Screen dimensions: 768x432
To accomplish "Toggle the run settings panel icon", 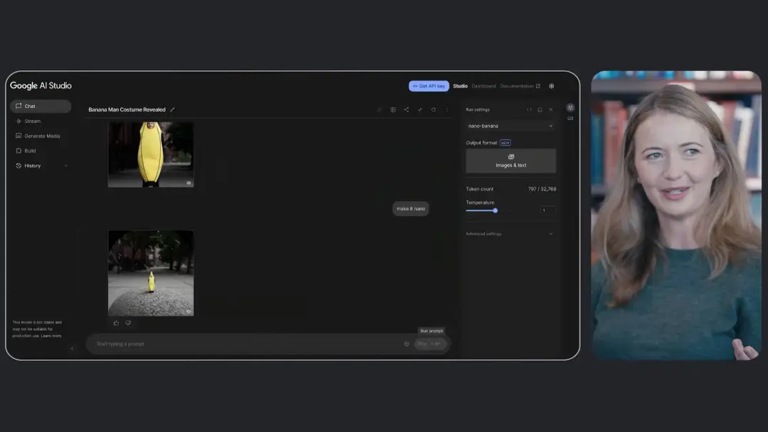I will click(x=570, y=107).
